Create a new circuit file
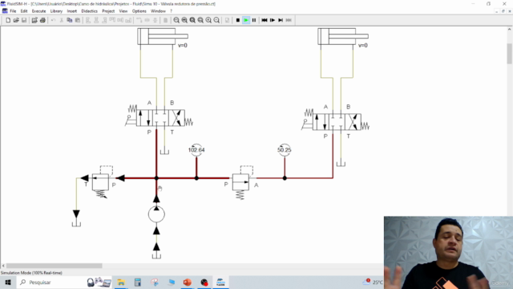The image size is (513, 289). coord(8,20)
